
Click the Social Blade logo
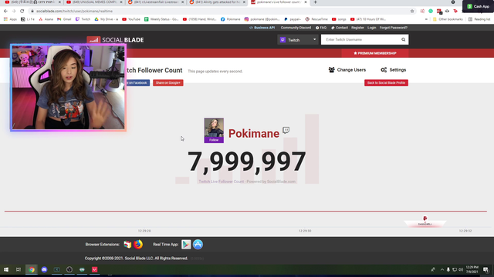pos(115,40)
